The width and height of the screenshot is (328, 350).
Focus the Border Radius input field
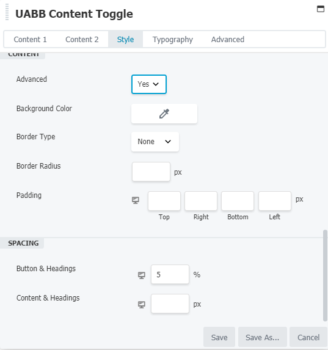[x=151, y=172]
